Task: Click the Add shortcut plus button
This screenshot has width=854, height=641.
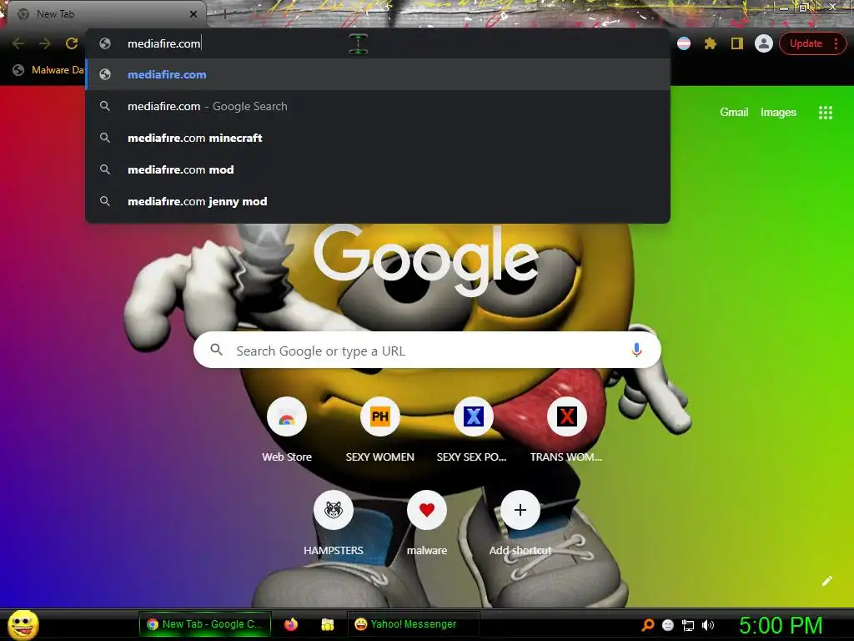Action: 520,510
